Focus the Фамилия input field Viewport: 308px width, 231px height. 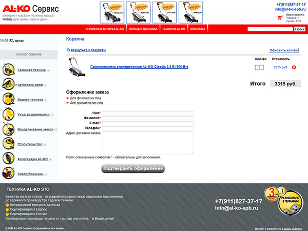(x=148, y=118)
